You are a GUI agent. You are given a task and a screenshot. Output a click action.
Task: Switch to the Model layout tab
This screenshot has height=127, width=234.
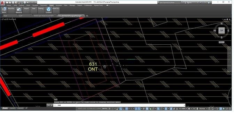point(5,108)
